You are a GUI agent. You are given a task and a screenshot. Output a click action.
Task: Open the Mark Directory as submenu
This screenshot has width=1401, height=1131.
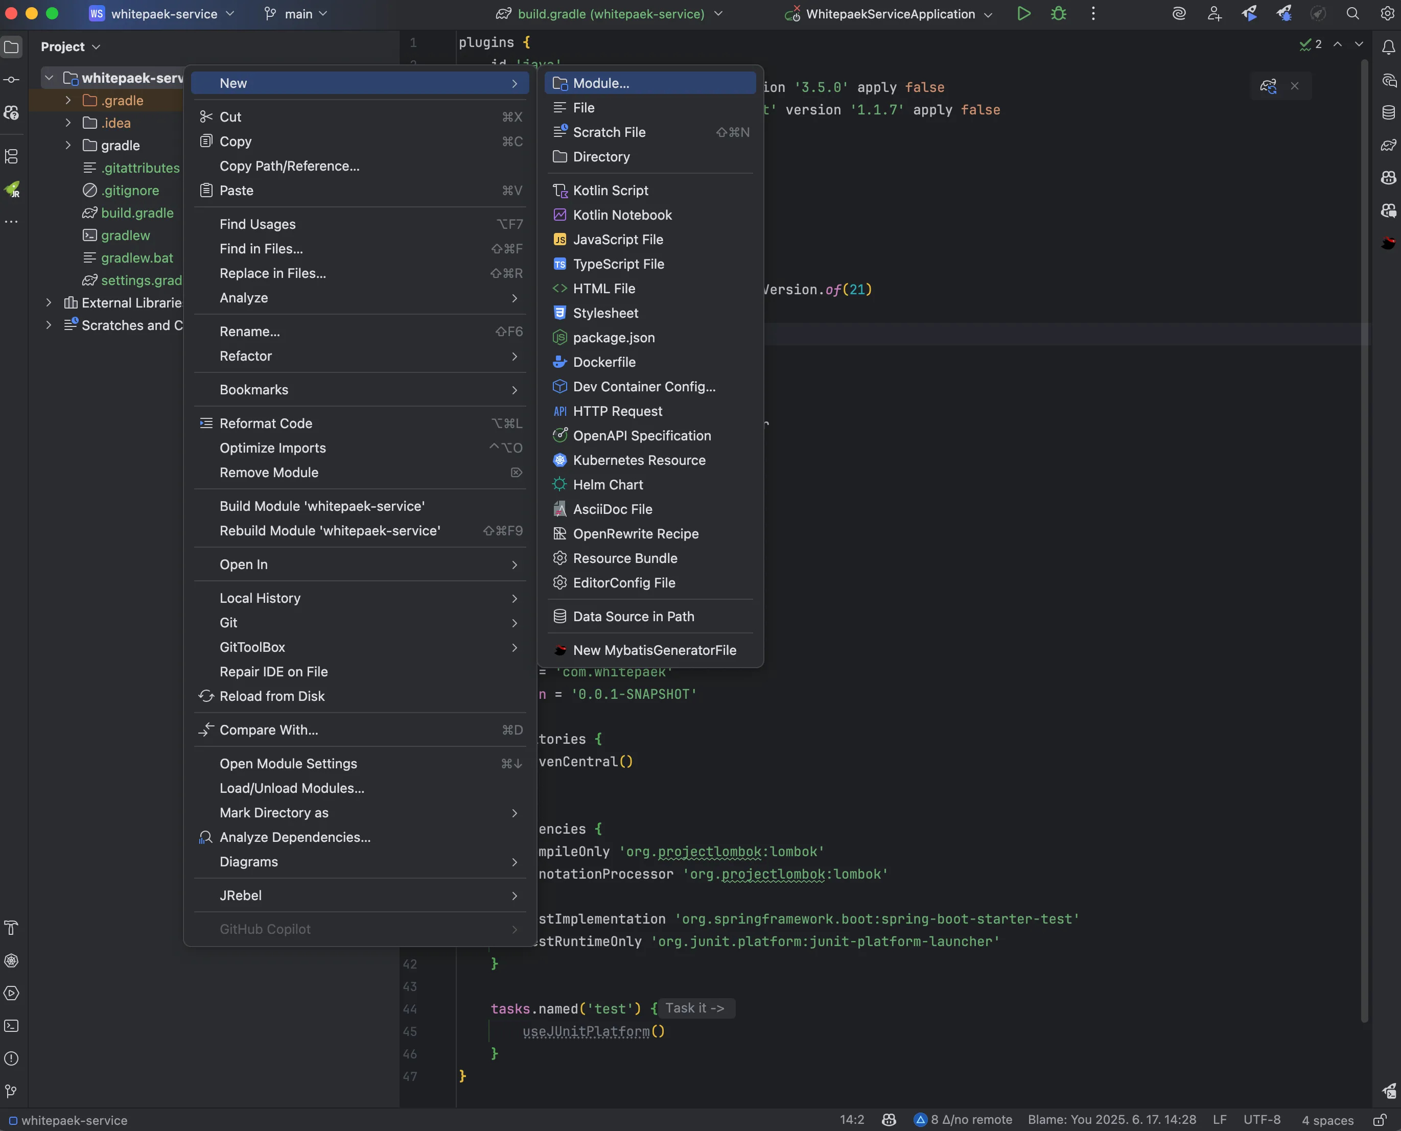click(360, 813)
